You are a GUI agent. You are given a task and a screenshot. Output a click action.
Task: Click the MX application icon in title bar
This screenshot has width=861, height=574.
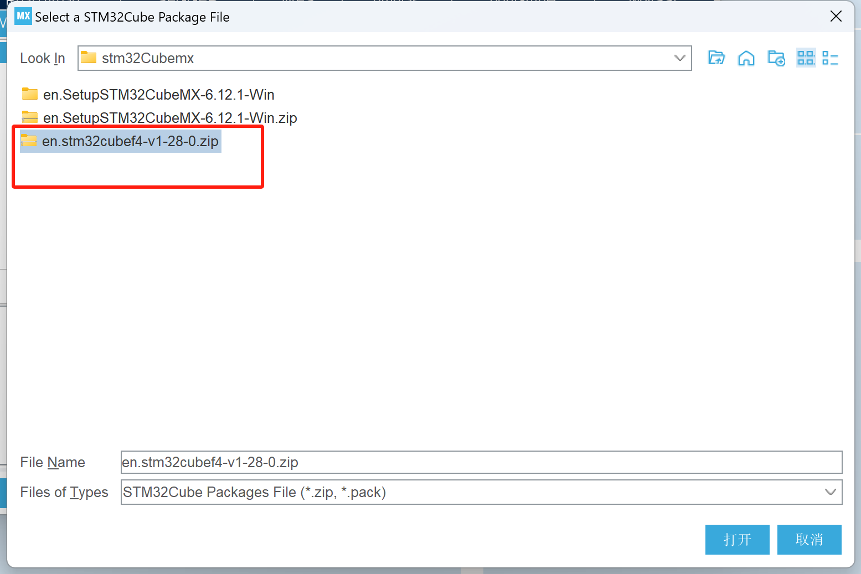coord(23,16)
